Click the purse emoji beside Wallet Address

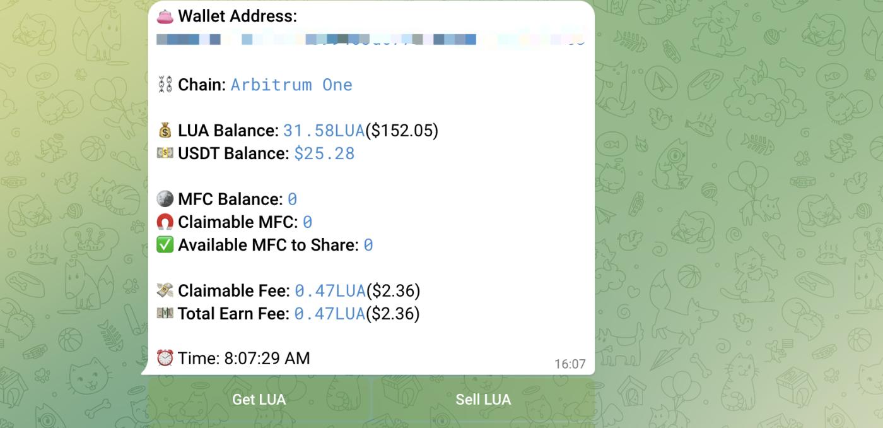tap(165, 16)
